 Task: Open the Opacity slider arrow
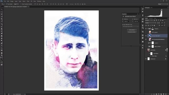click(165, 23)
